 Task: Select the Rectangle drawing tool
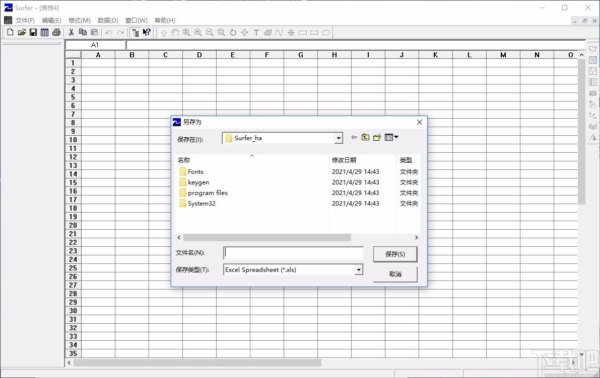(303, 33)
